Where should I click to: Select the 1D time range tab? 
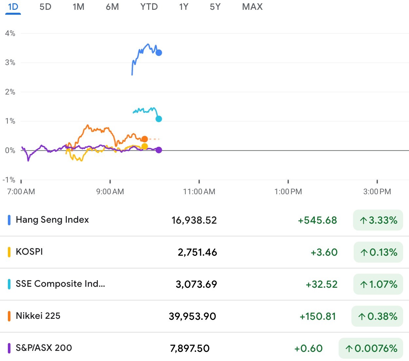(x=13, y=7)
